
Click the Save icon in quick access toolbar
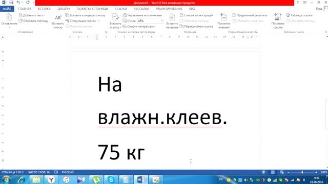click(11, 3)
